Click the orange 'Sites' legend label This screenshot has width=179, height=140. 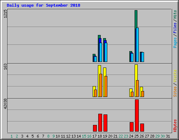point(175,92)
